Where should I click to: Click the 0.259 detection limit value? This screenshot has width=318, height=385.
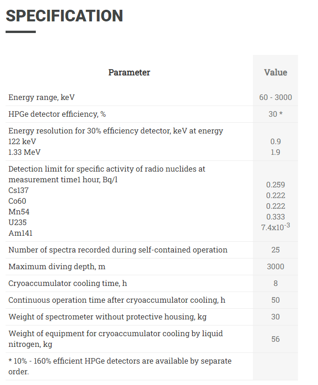275,185
